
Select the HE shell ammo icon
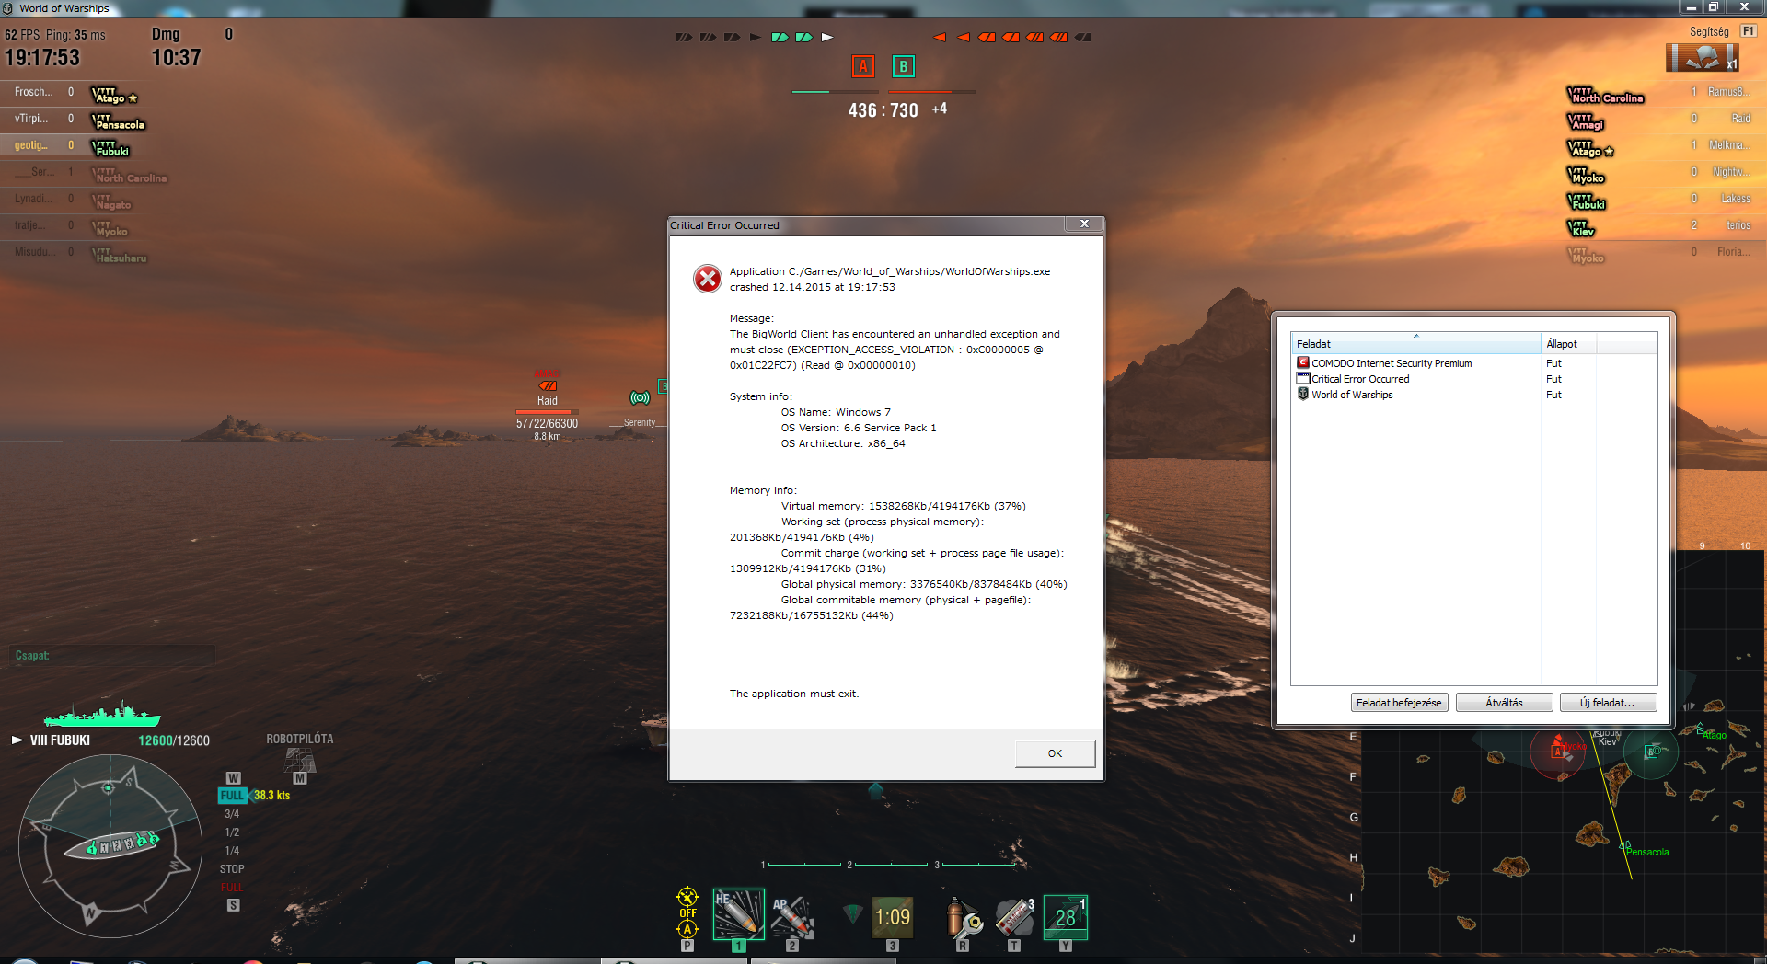[x=738, y=913]
